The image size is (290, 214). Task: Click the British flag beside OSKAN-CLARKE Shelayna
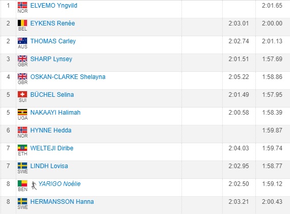pyautogui.click(x=22, y=76)
